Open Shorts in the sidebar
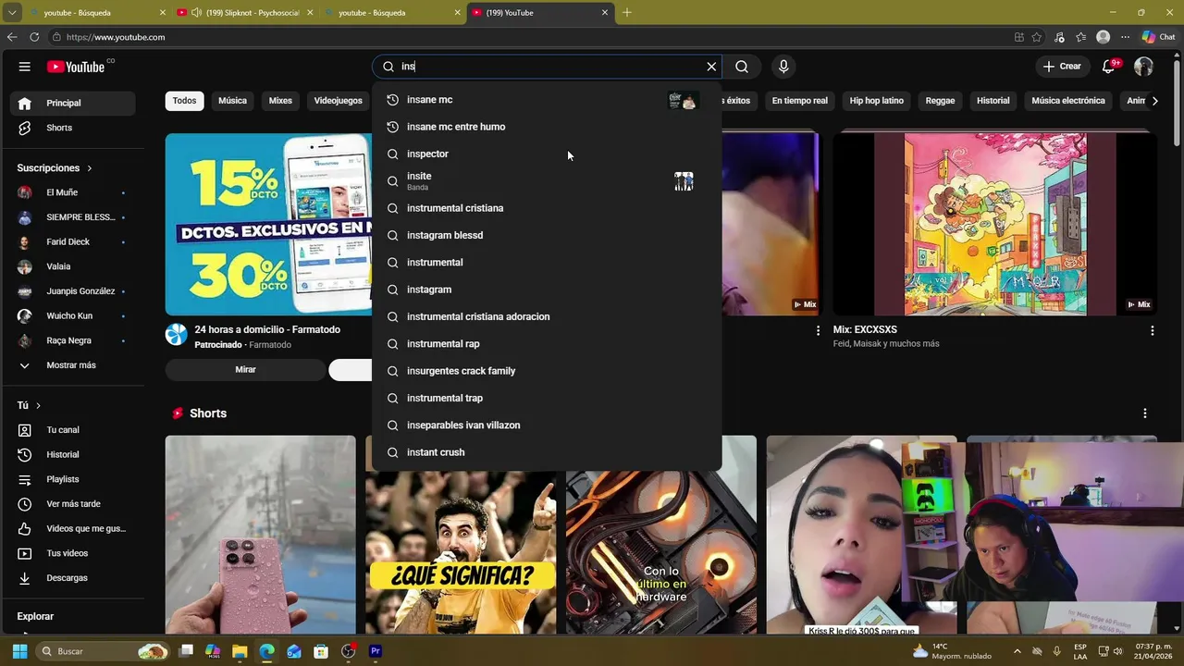The image size is (1184, 666). coord(73,128)
